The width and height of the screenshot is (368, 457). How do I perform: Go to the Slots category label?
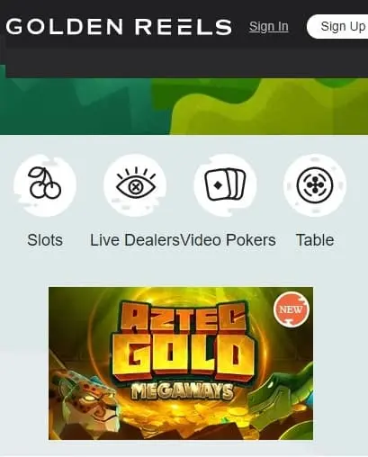(45, 240)
